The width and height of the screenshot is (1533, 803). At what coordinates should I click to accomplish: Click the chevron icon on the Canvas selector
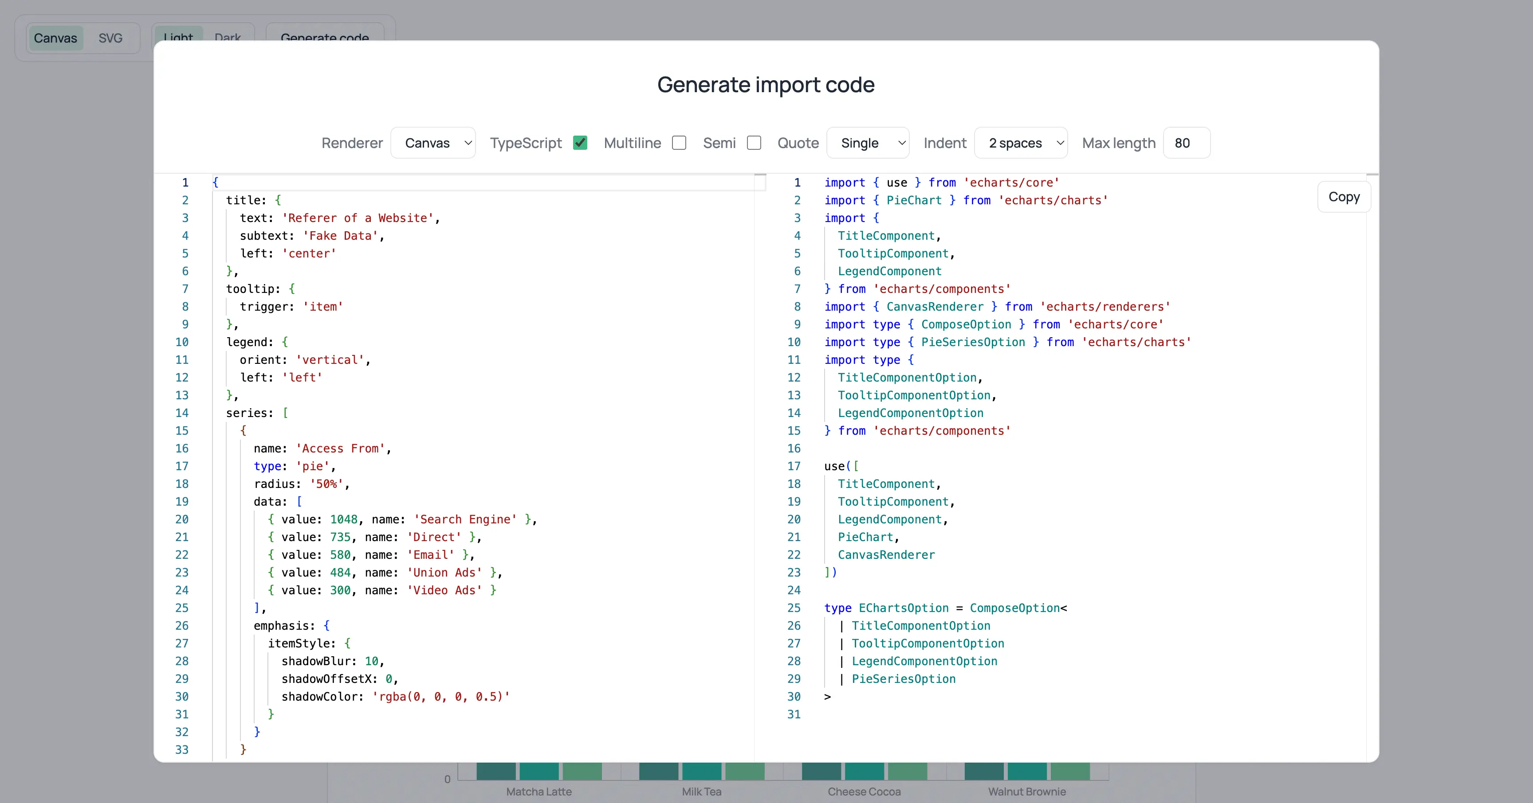click(x=468, y=143)
